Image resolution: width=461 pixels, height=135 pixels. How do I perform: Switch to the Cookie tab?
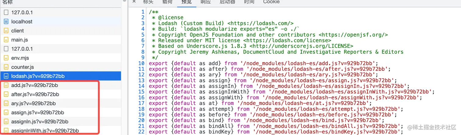[271, 2]
